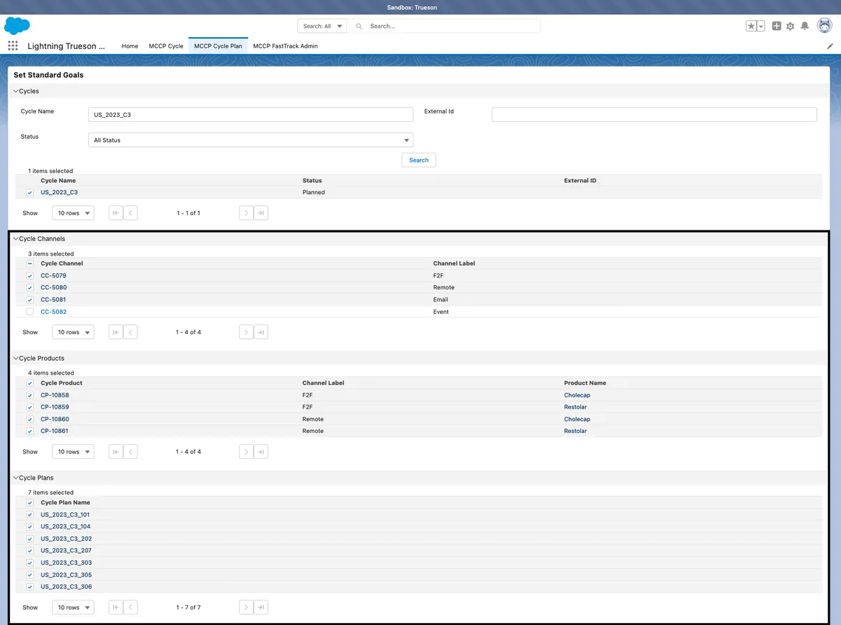
Task: Go to previous page in Cycles table
Action: [x=130, y=212]
